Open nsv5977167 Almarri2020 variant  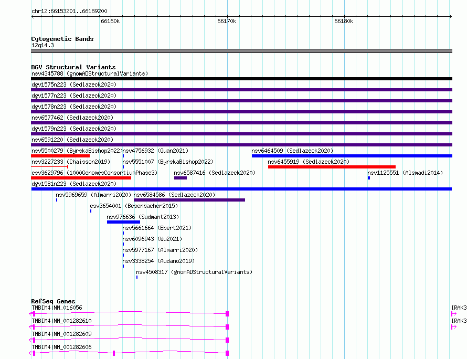[x=160, y=250]
